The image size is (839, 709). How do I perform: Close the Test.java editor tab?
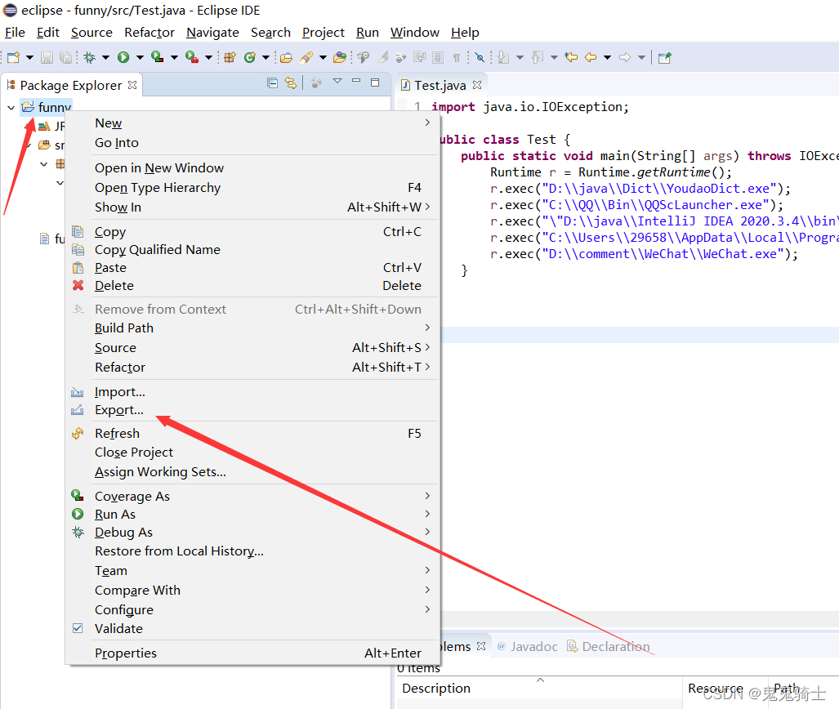477,85
